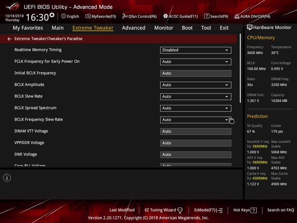Switch to the Main tab
This screenshot has width=297, height=223.
pyautogui.click(x=58, y=28)
